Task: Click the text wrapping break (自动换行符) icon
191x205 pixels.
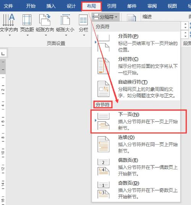Action: [104, 89]
